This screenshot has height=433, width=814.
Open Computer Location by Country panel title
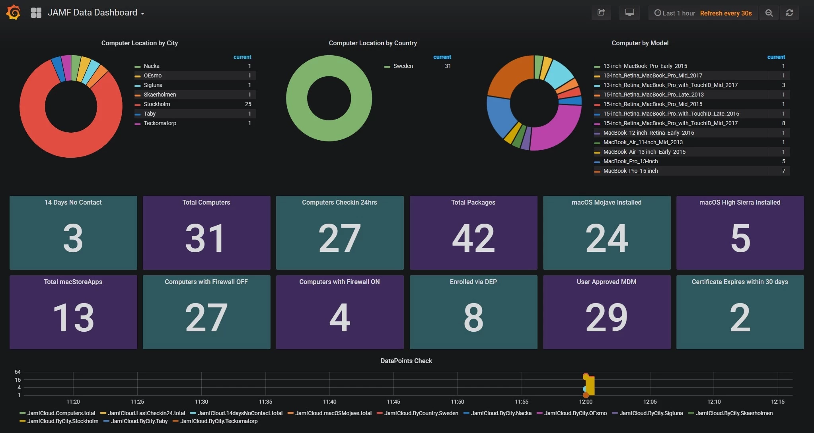(x=373, y=43)
